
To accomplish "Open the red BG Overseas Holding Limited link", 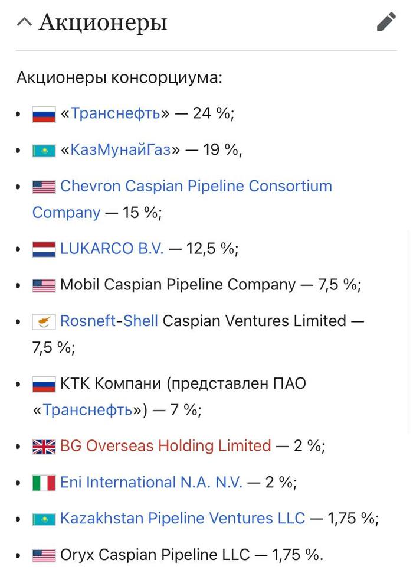I will 165,446.
